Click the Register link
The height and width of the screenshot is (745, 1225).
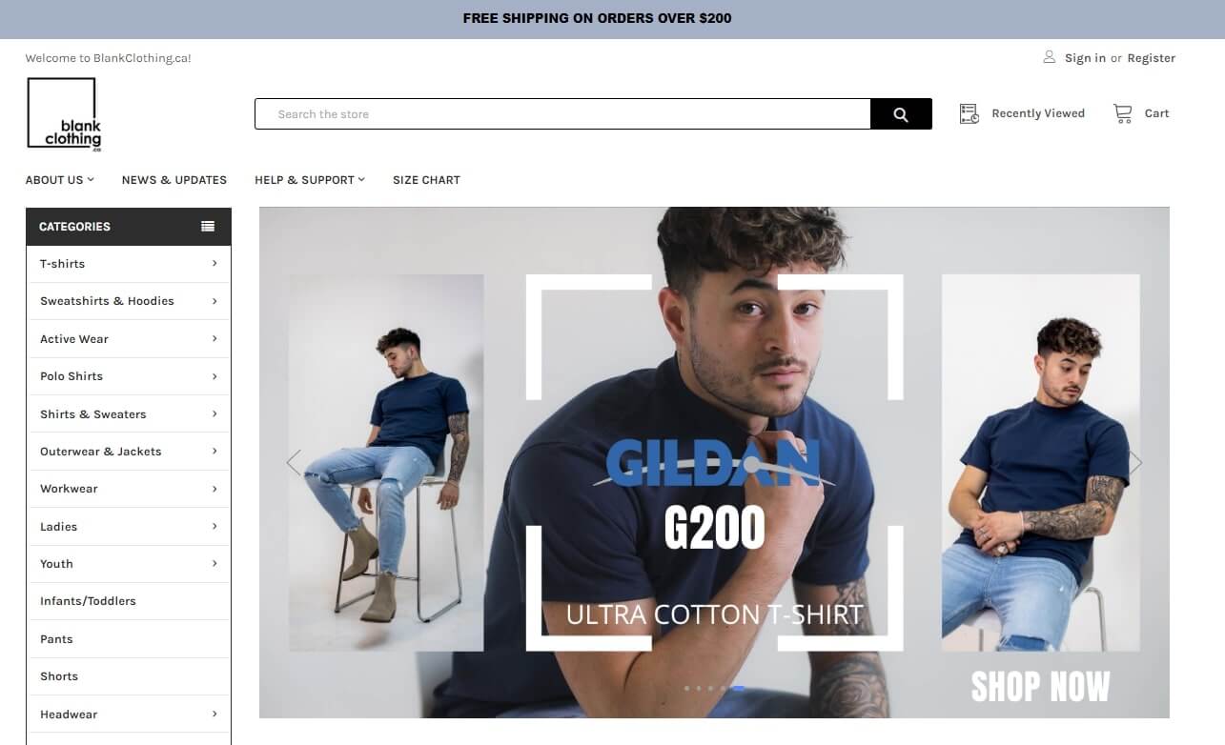pyautogui.click(x=1152, y=58)
